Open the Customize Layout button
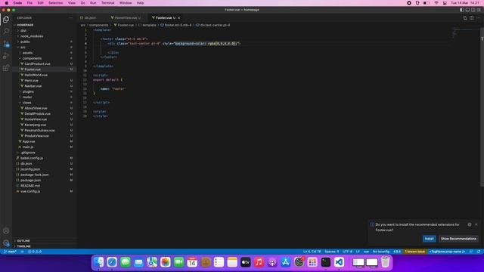The width and height of the screenshot is (484, 272). pos(479,10)
